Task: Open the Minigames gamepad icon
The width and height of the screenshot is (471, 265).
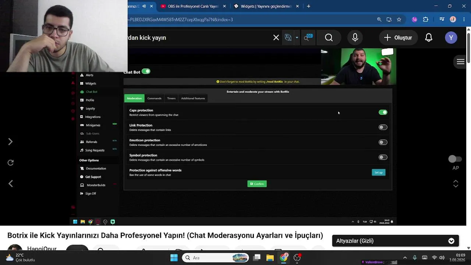Action: (82, 125)
